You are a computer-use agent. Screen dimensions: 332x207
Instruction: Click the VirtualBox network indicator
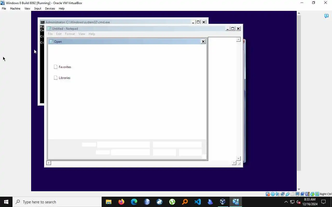pyautogui.click(x=282, y=194)
